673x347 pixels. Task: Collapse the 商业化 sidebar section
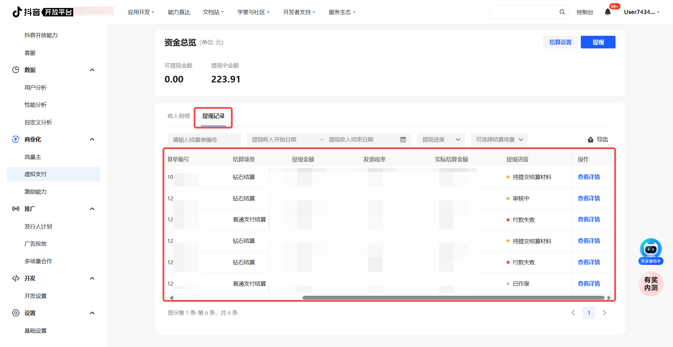coord(92,139)
